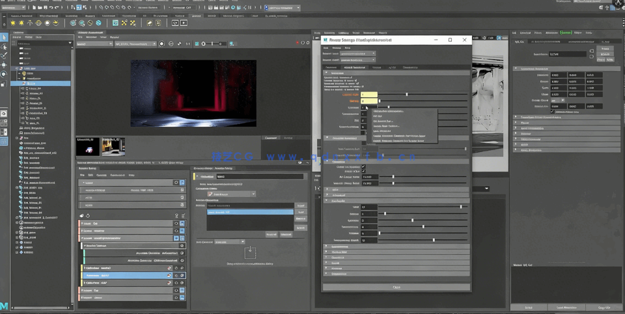Screen dimensions: 625x314
Task: Toggle visibility eye on the highlighted blue layer row
Action: 176,275
